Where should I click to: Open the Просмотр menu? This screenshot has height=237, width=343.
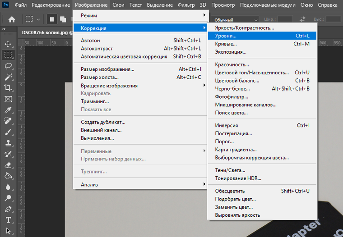[x=223, y=5]
